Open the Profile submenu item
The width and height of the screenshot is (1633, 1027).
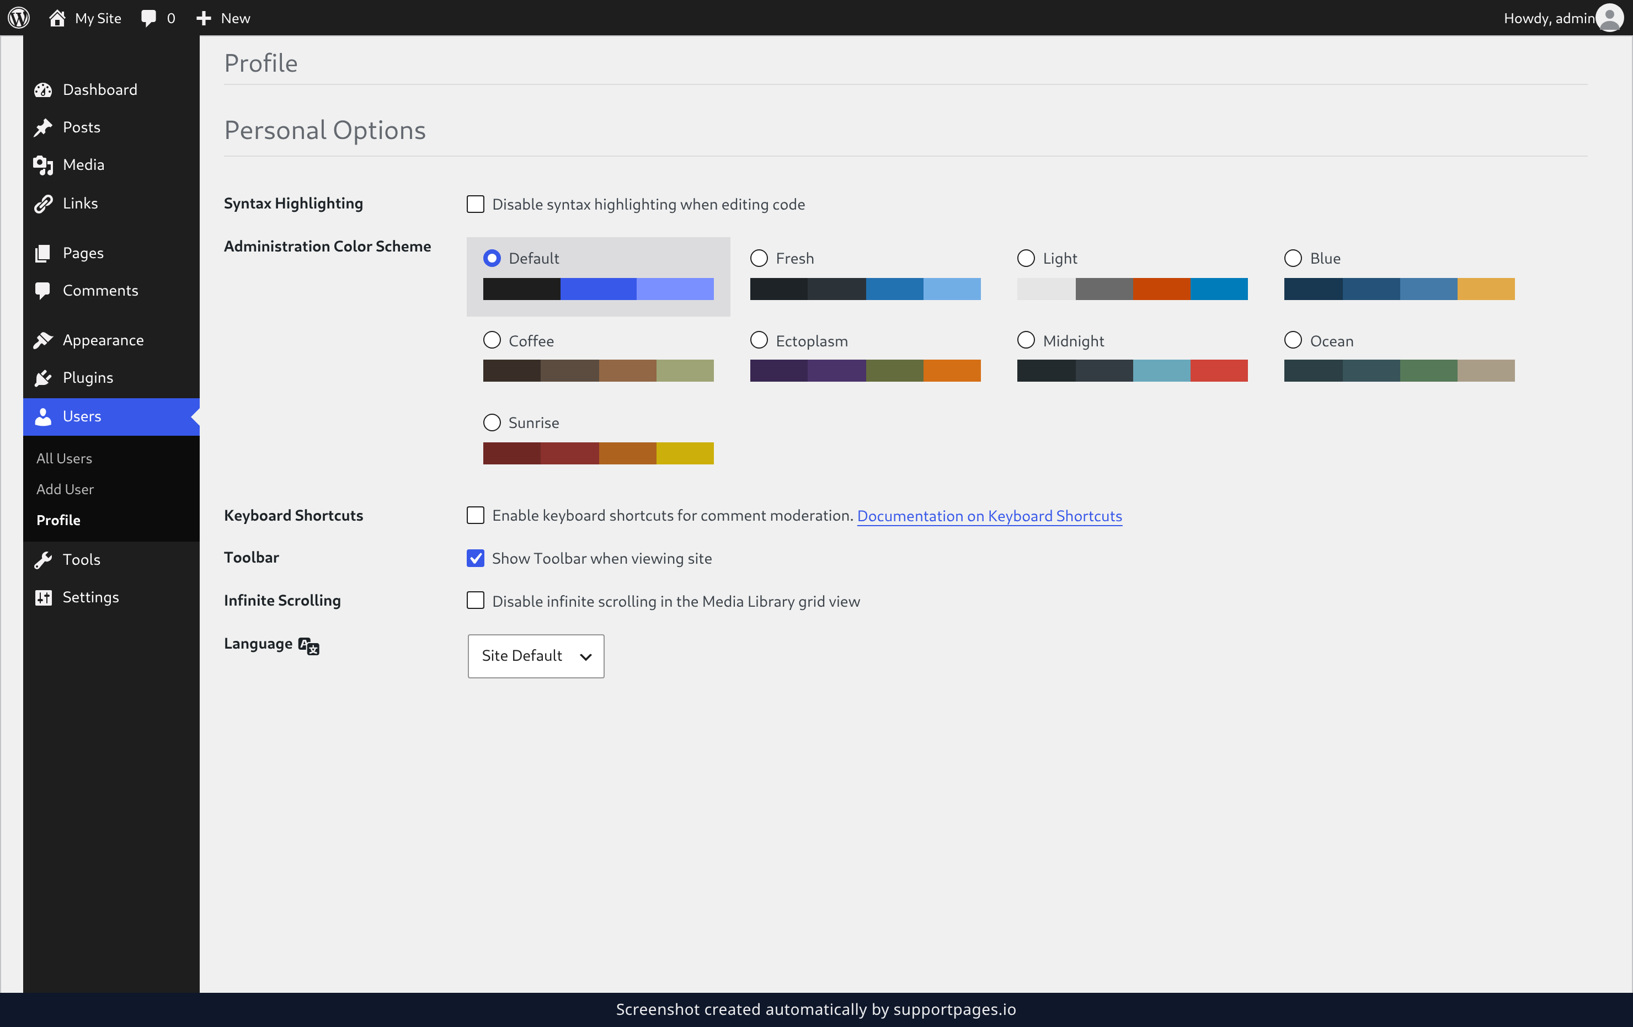58,520
